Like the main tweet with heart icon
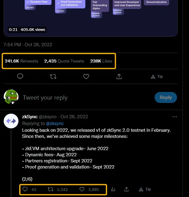Screen dimensions: 189x197 [86, 76]
